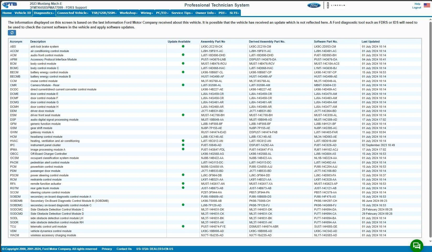The width and height of the screenshot is (432, 252).
Task: Switch to the Vehicle ID tab
Action: coord(23,13)
